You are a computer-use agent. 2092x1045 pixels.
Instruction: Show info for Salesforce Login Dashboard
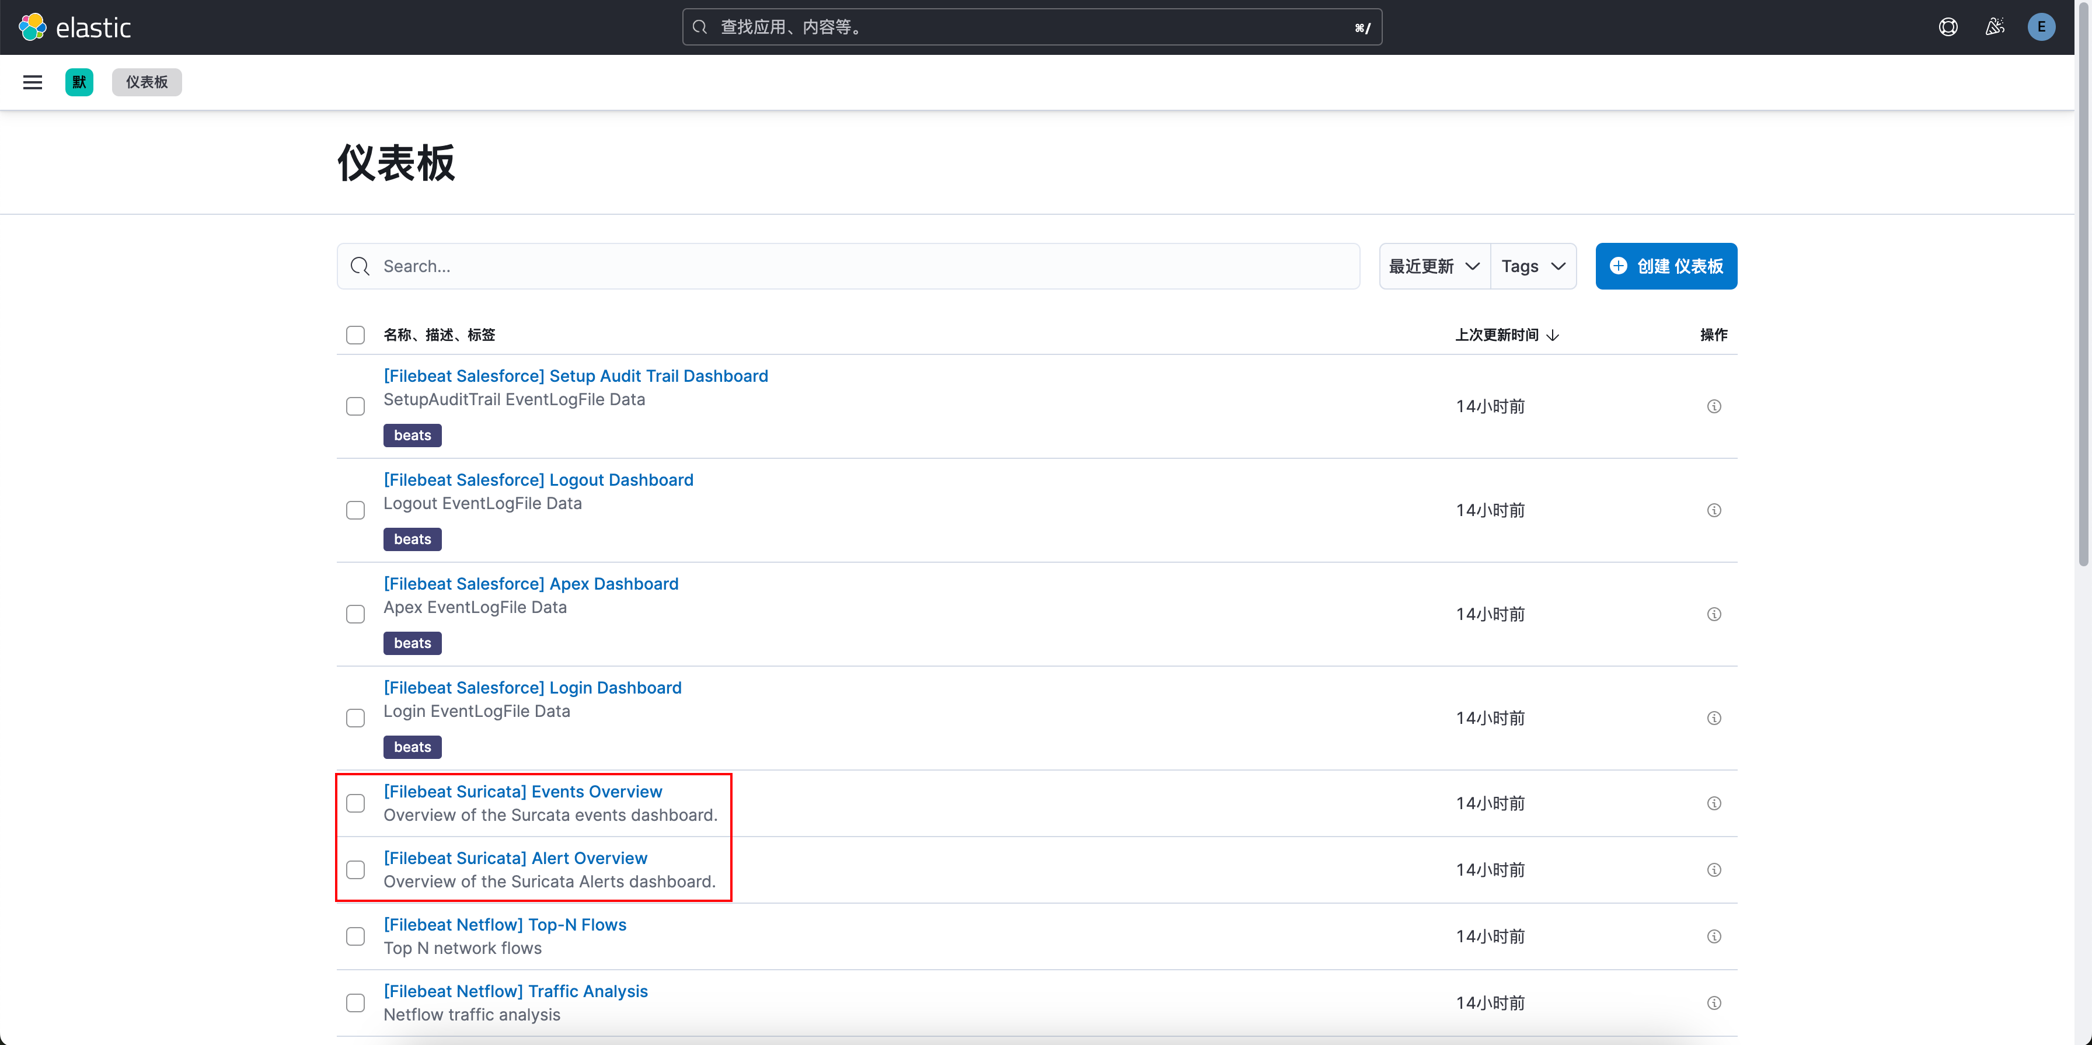click(1714, 717)
